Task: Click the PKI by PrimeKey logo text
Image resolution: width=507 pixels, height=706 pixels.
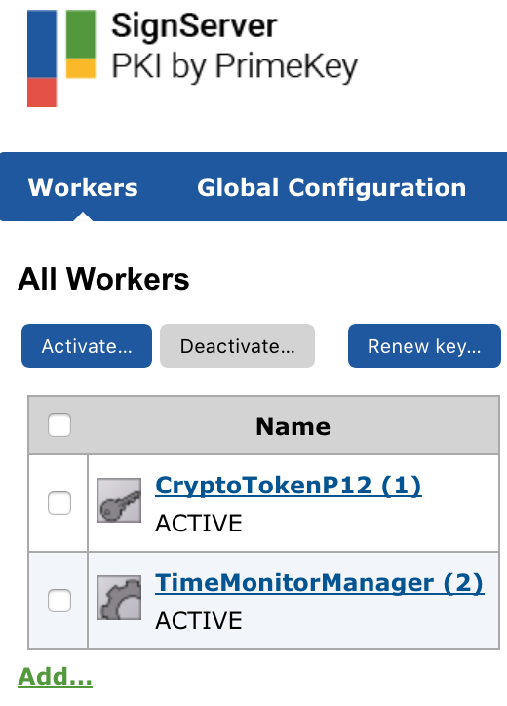Action: click(235, 66)
